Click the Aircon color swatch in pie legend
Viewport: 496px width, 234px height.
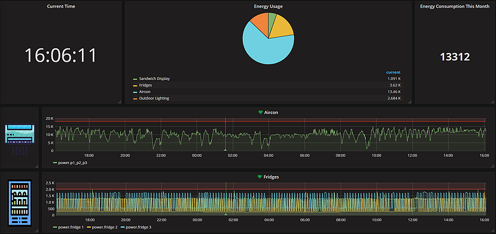(135, 92)
